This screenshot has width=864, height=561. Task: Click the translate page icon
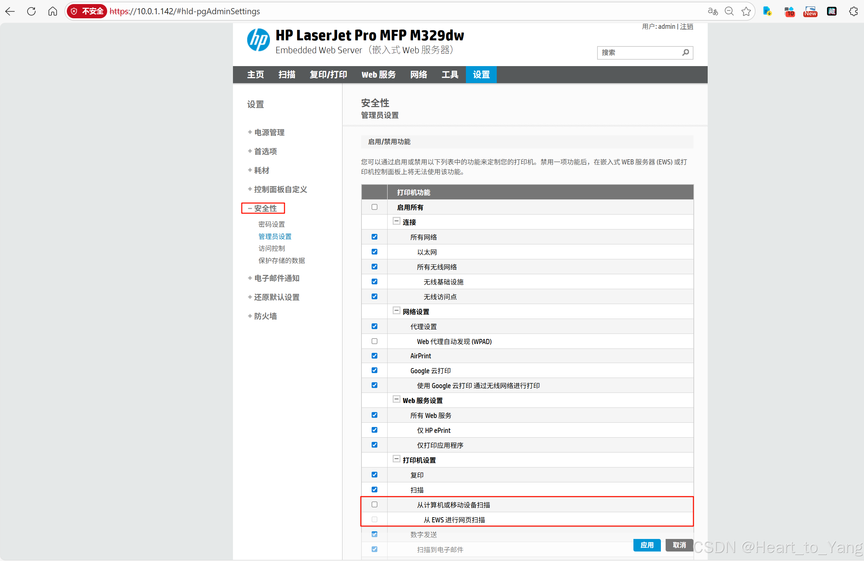coord(713,11)
